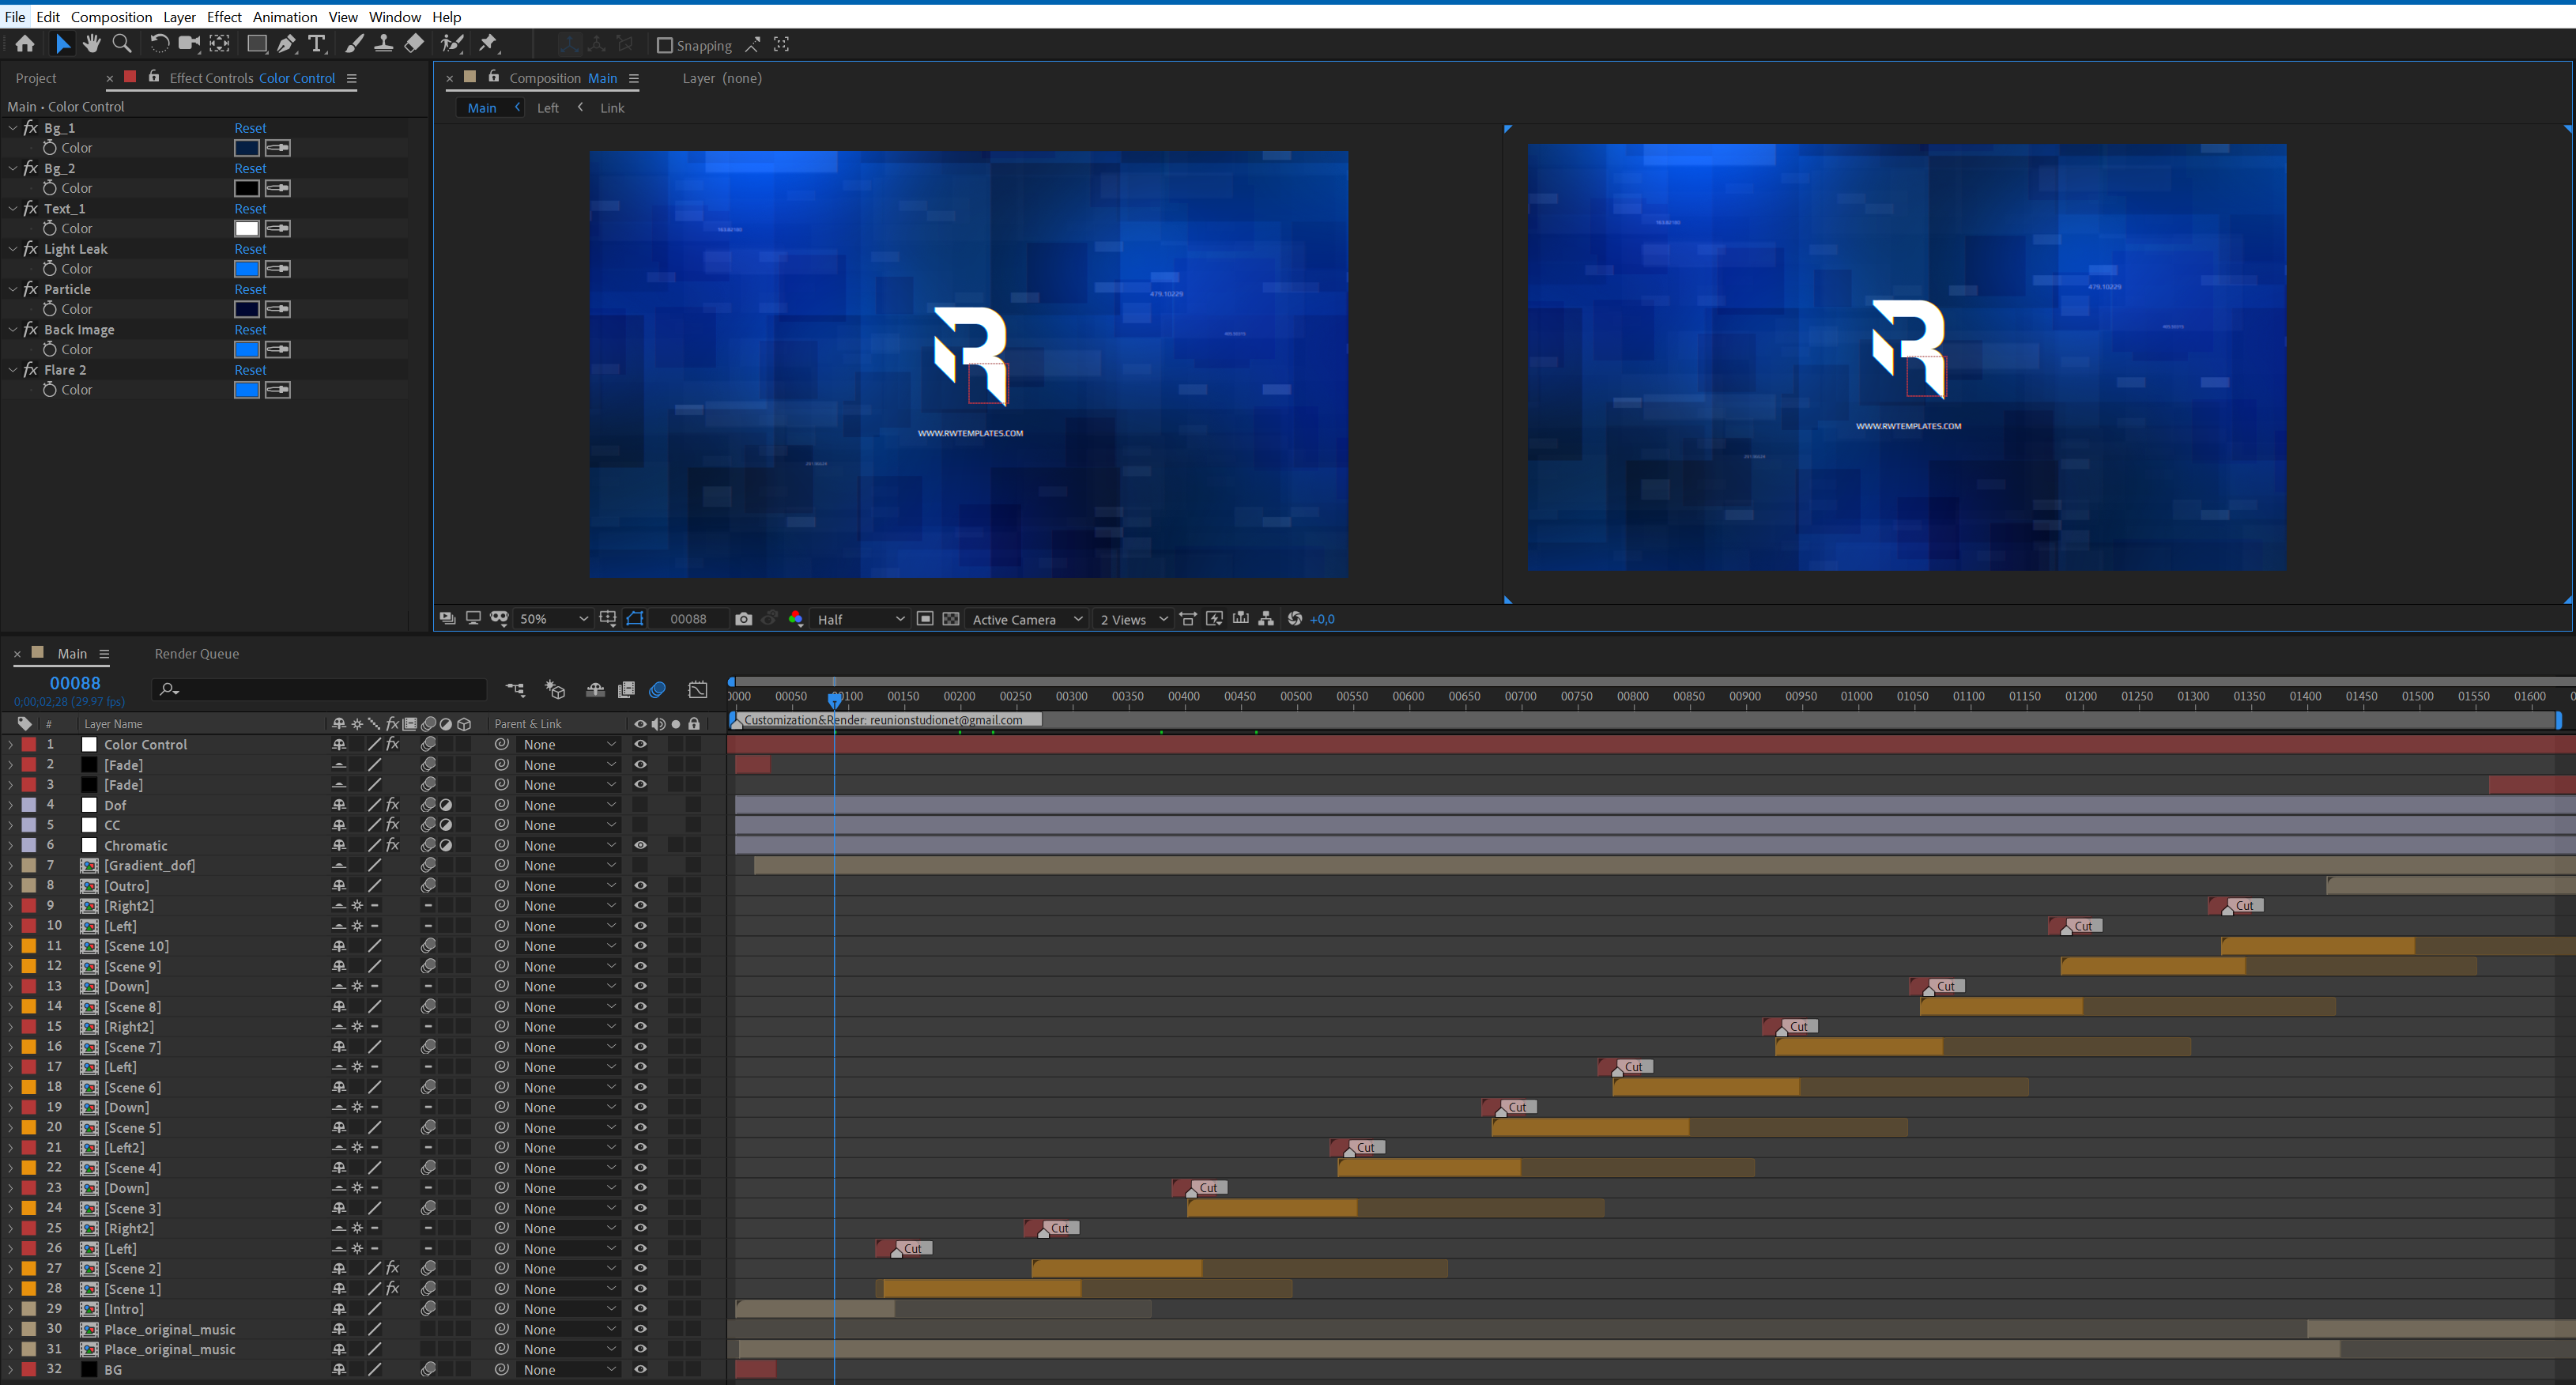2576x1385 pixels.
Task: Select the Pen tool
Action: [287, 43]
